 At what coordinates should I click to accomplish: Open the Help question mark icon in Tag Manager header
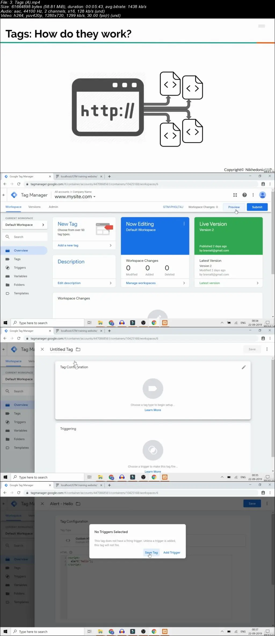[x=244, y=195]
